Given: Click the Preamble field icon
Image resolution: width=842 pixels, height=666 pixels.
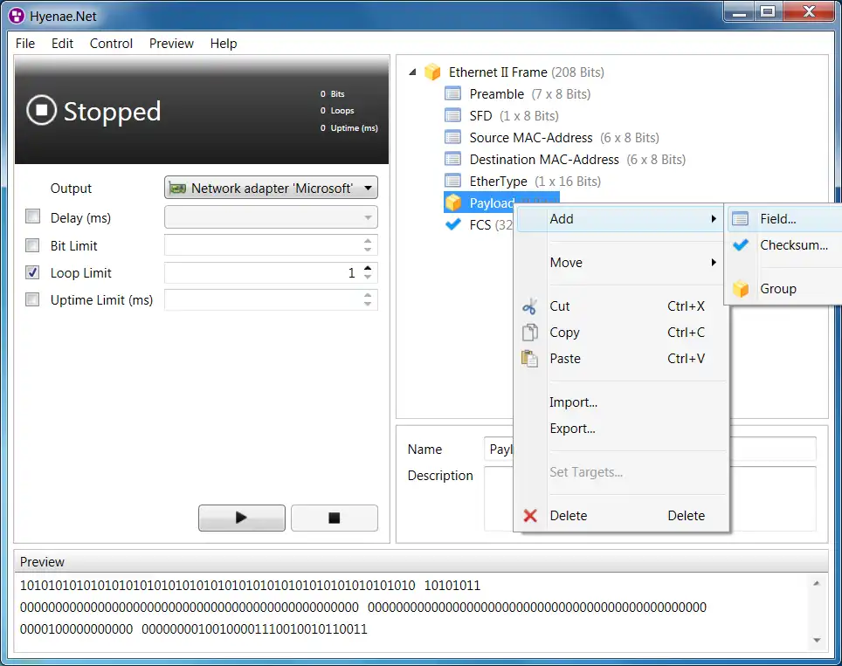Looking at the screenshot, I should click(452, 94).
